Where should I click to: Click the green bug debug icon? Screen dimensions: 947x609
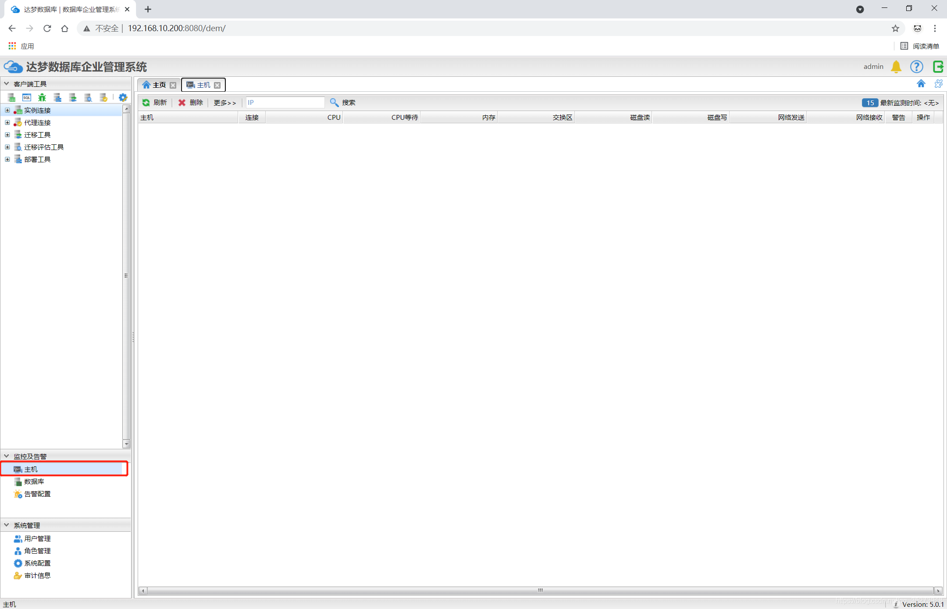point(42,97)
